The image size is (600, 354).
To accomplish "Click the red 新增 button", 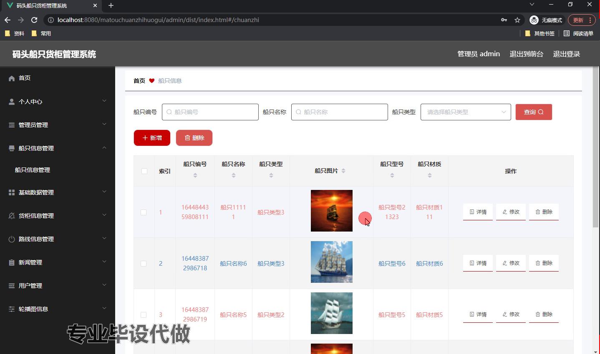I will [x=152, y=138].
